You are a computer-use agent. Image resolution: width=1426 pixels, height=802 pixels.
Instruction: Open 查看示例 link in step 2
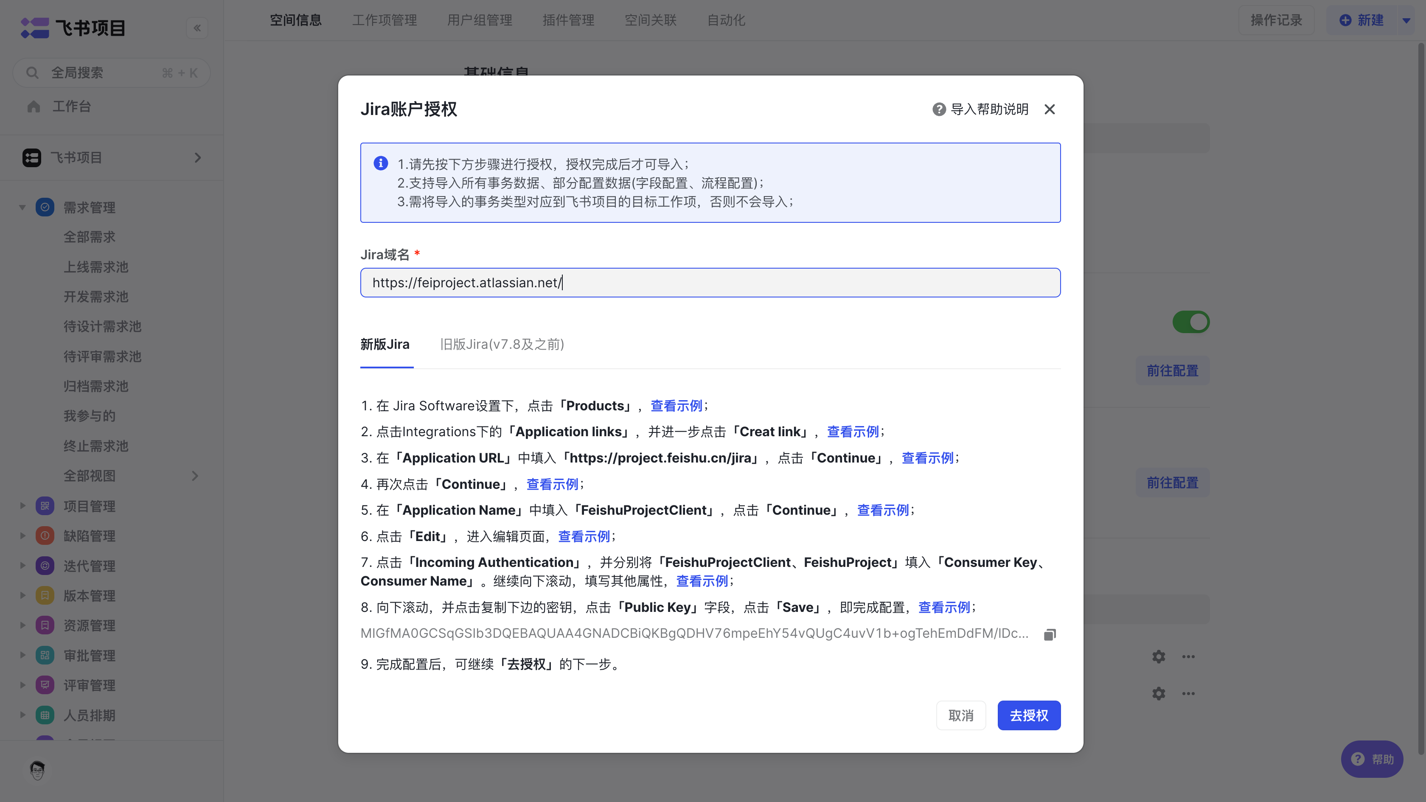click(853, 432)
